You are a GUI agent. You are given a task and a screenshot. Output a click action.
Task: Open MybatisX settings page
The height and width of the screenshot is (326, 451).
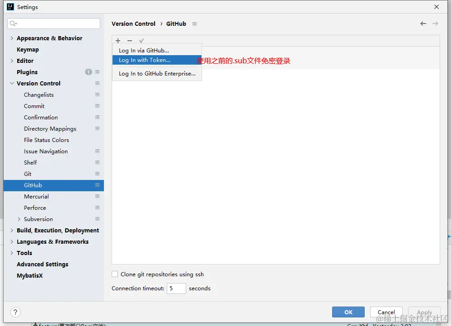pyautogui.click(x=30, y=275)
